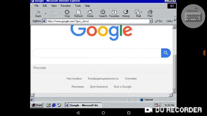Open the File menu

pos(37,6)
